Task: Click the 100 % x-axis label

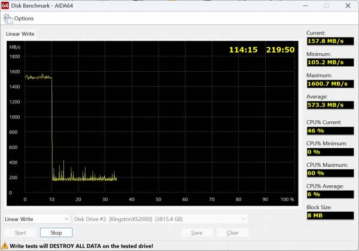Action: pyautogui.click(x=287, y=200)
